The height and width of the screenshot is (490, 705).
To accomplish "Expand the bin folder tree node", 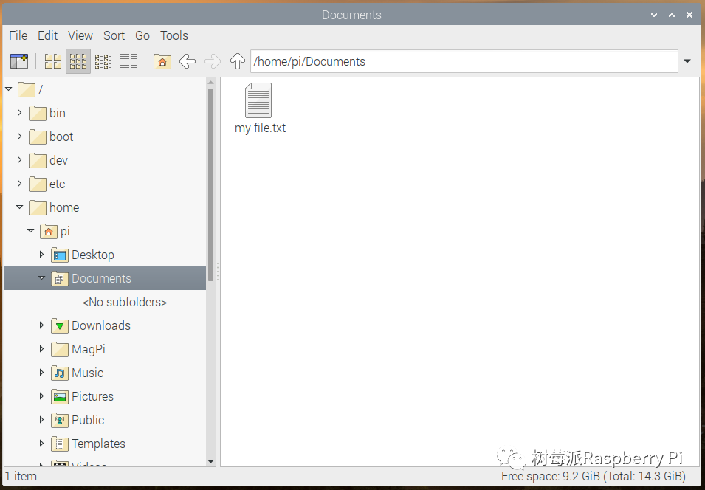I will 19,113.
